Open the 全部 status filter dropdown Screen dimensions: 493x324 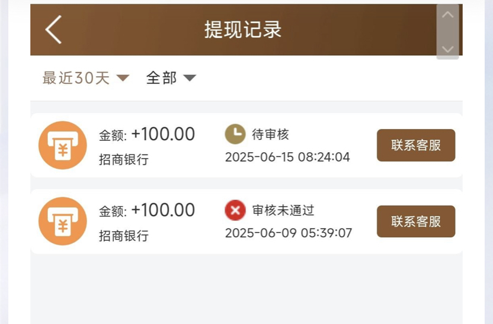171,78
